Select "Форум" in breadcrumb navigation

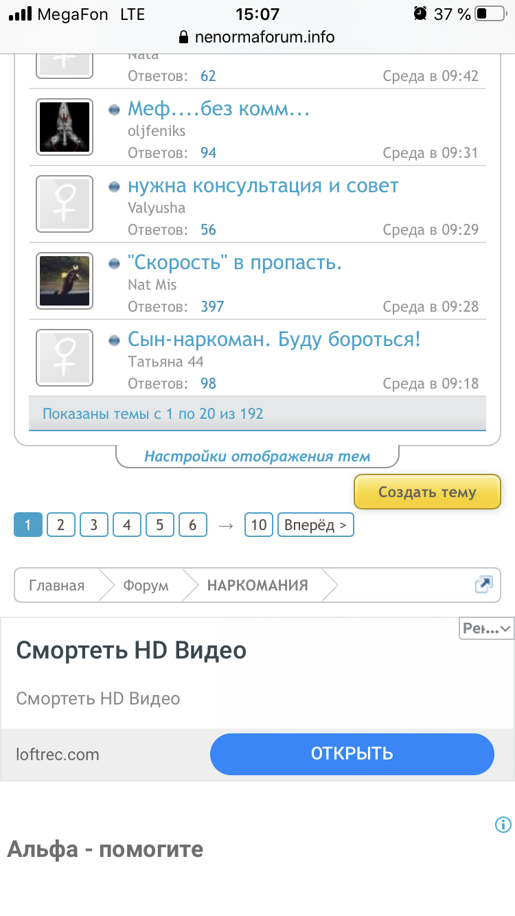(146, 586)
